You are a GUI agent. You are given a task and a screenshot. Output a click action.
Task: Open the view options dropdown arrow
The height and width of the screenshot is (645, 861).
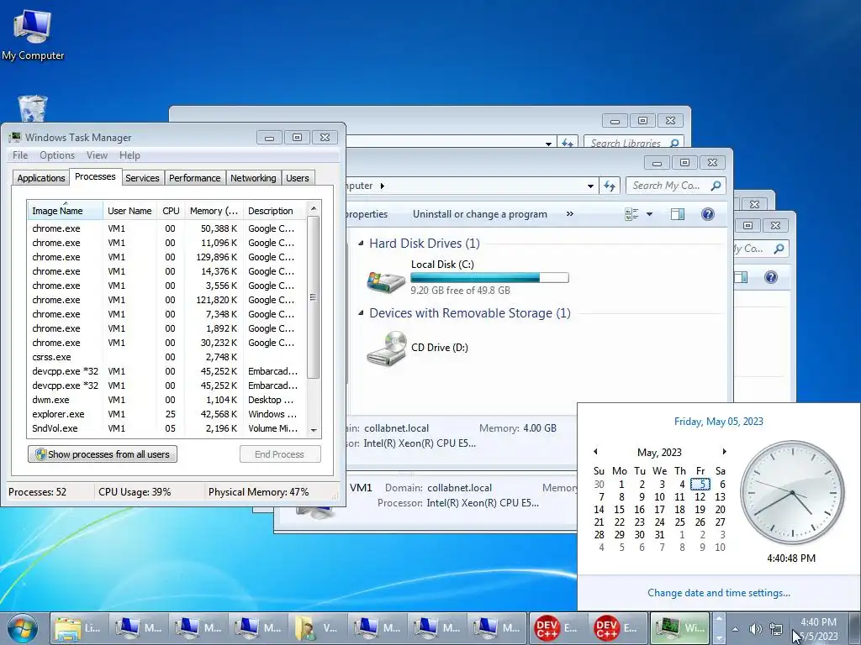coord(650,214)
